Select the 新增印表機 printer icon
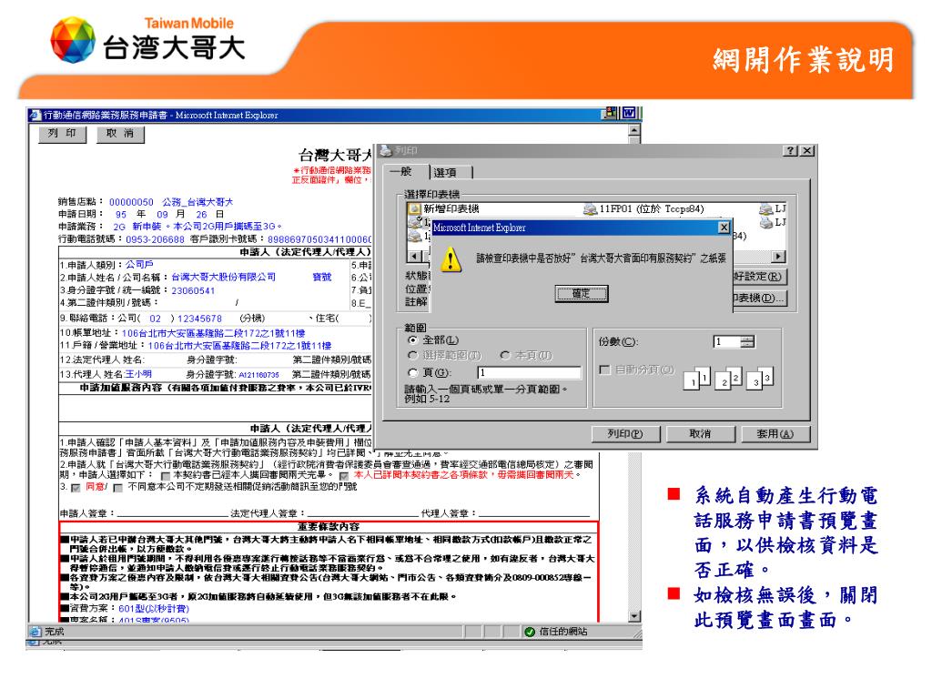Screen dimensions: 932x699 (414, 208)
